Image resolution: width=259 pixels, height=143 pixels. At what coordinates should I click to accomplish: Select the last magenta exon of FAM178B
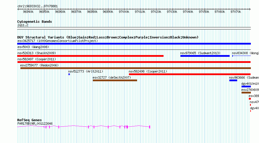coord(150,127)
